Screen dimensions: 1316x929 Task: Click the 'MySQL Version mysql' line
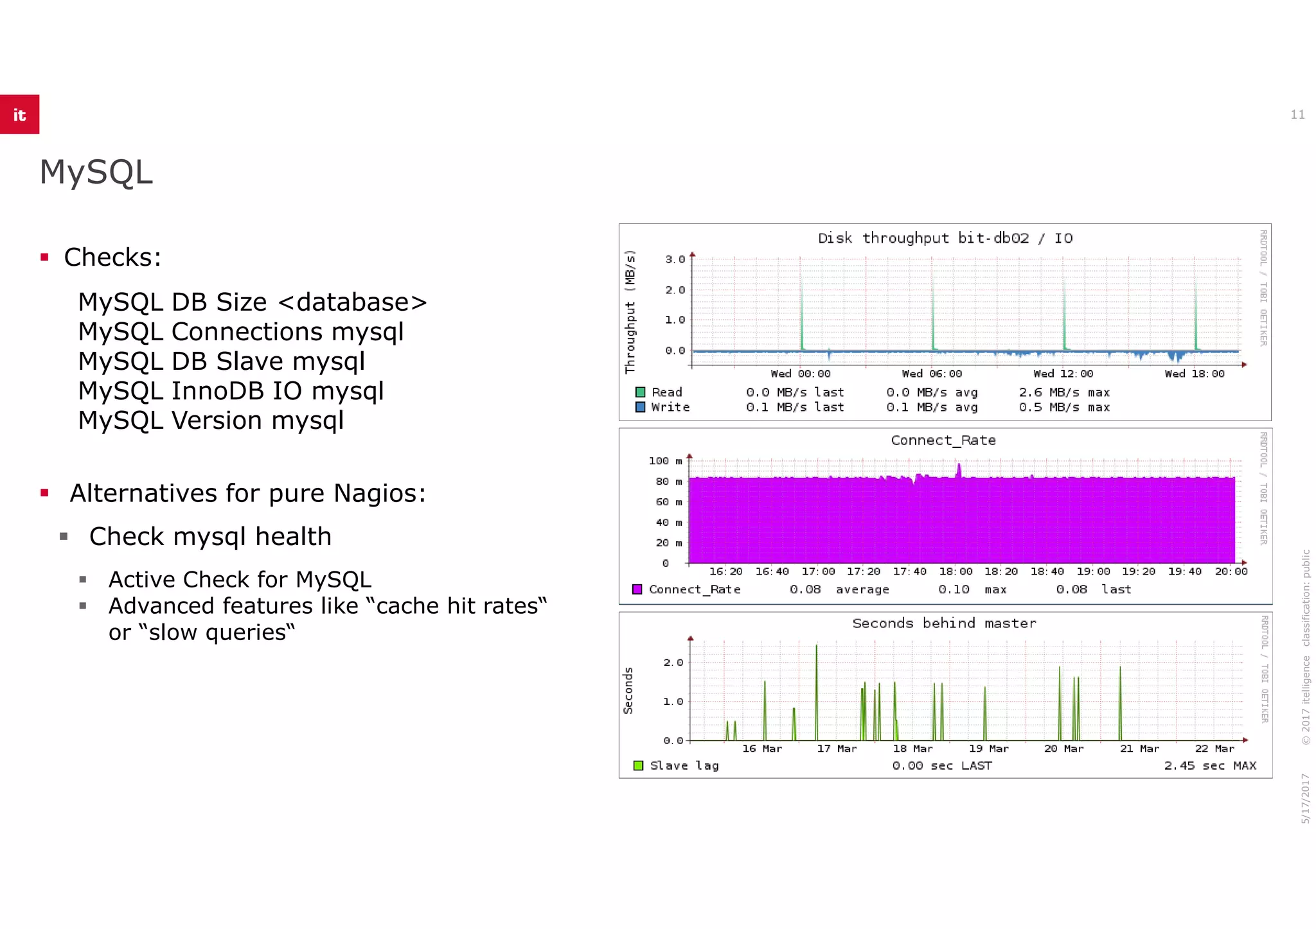[x=211, y=420]
